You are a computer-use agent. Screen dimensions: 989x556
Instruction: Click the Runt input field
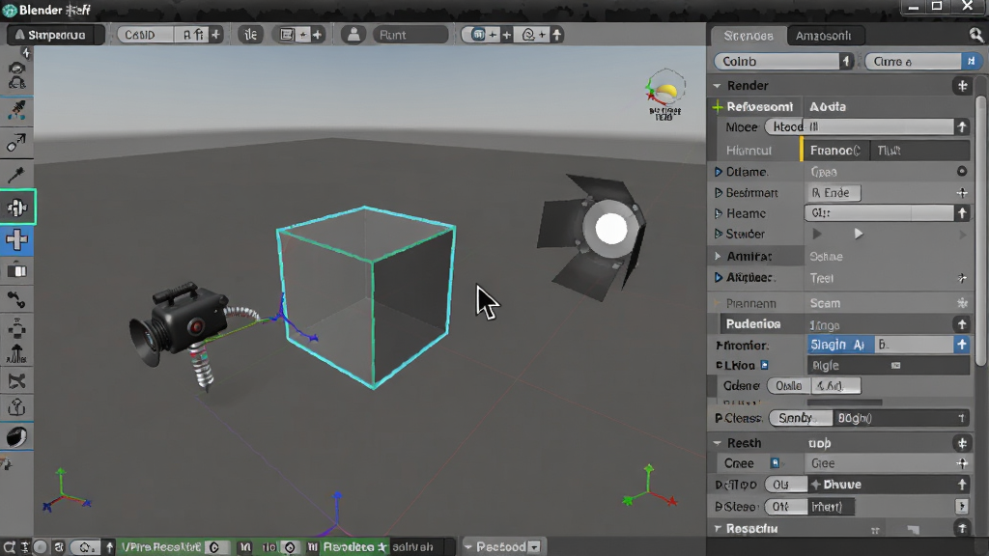(410, 35)
